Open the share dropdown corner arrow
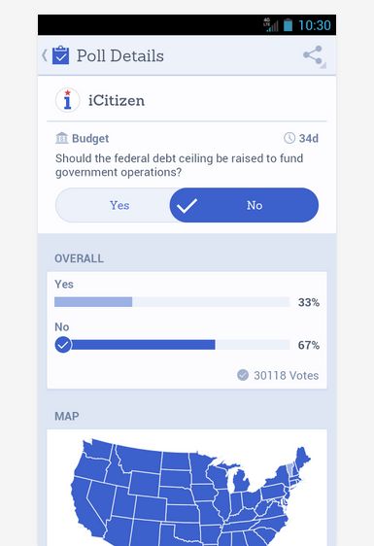The height and width of the screenshot is (546, 374). 323,65
